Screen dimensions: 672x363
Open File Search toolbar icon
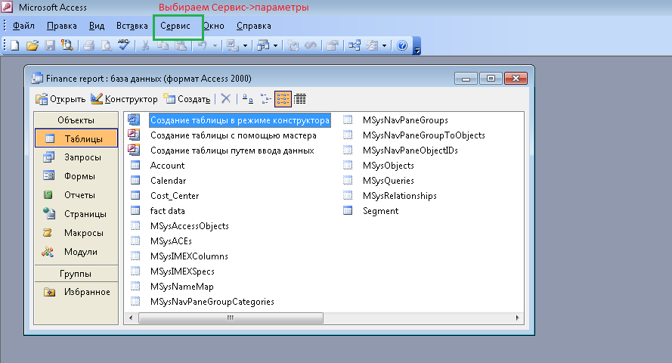coord(67,45)
